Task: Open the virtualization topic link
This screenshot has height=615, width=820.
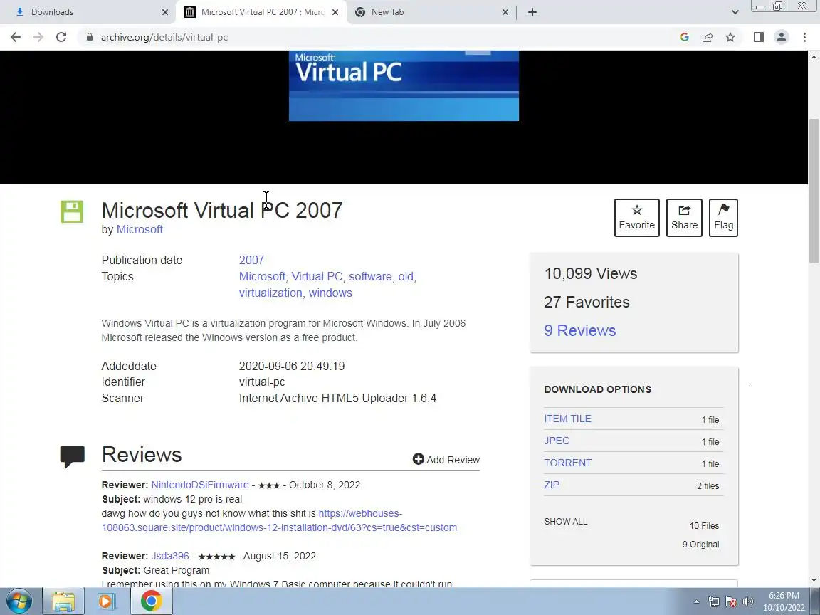Action: click(270, 293)
